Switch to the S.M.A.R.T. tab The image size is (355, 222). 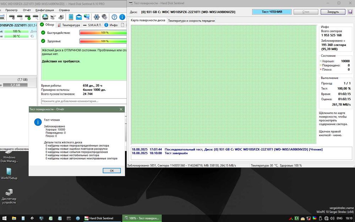(x=92, y=25)
